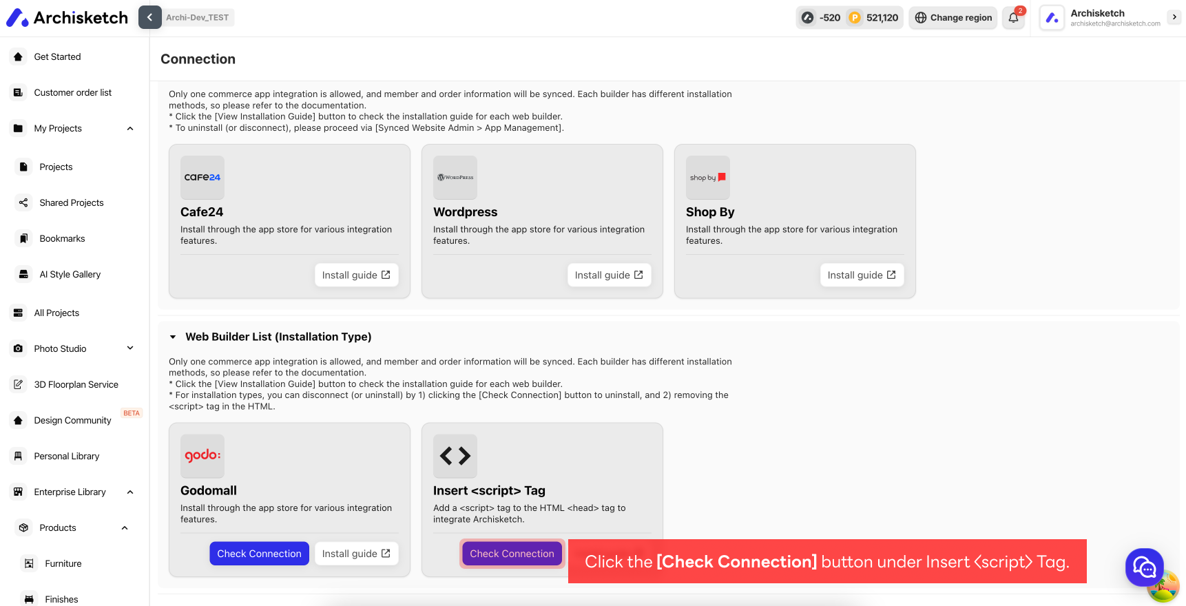Click the My Projects folder icon
Screen dimensions: 1186x606
pyautogui.click(x=18, y=128)
